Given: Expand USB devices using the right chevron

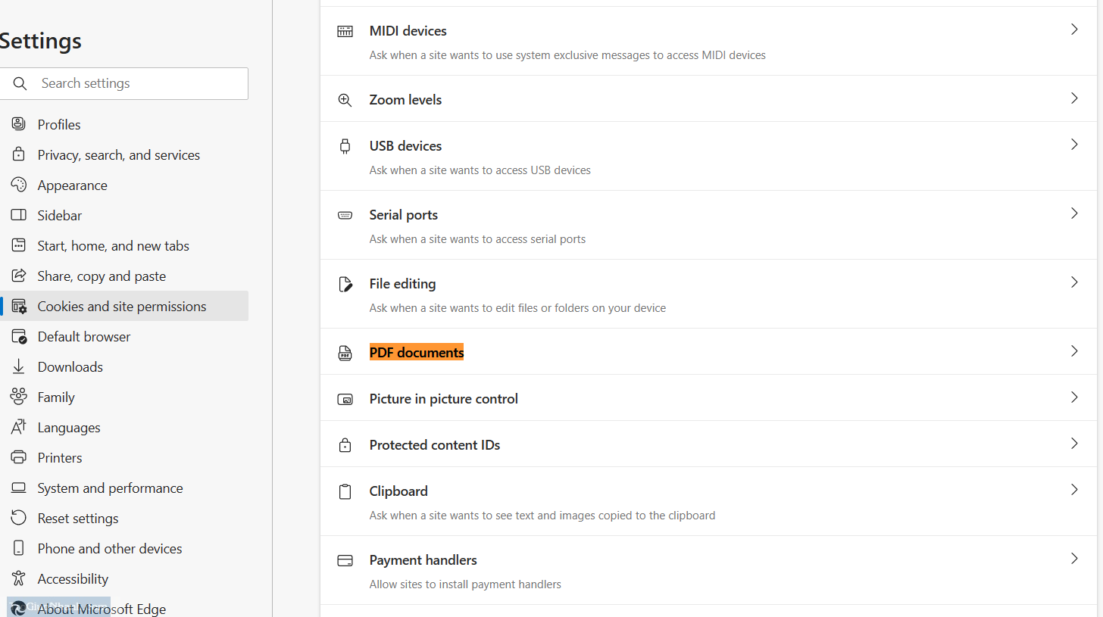Looking at the screenshot, I should click(1073, 145).
